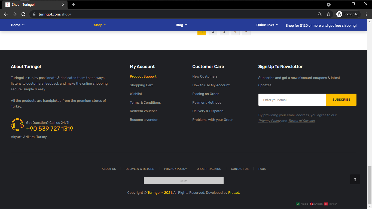
Task: Expand the Shop menu dropdown
Action: point(100,25)
